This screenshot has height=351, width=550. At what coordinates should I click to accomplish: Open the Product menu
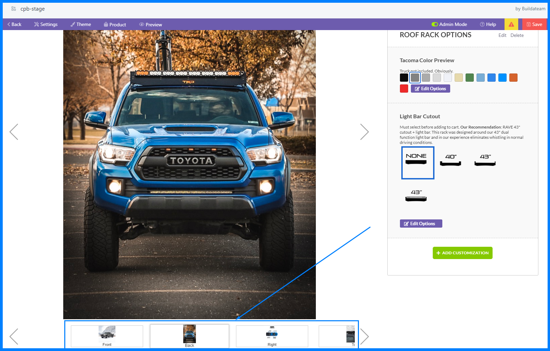(x=115, y=24)
